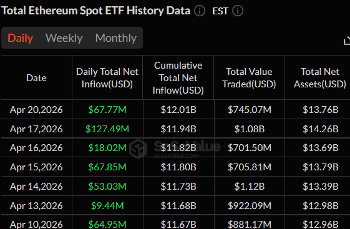Click the $53.03M daily inflow value
Viewport: 350px width, 229px height.
click(x=107, y=186)
